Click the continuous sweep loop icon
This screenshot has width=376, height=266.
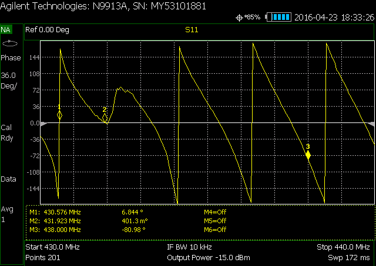(10, 44)
